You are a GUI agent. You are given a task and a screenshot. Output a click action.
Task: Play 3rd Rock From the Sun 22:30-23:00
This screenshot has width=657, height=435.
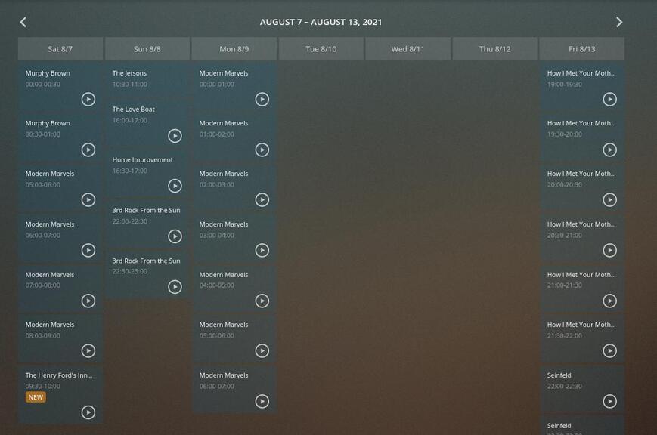click(x=175, y=287)
